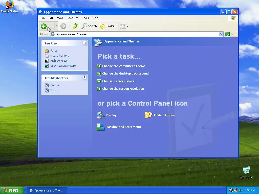Open the Back history dropdown arrow
Viewport: 259px width, 194px height.
click(56, 26)
